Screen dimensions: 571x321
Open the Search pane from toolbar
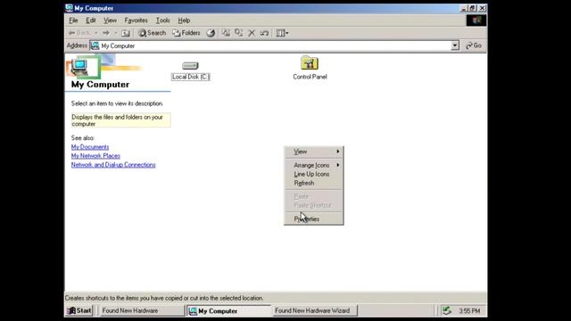click(152, 33)
